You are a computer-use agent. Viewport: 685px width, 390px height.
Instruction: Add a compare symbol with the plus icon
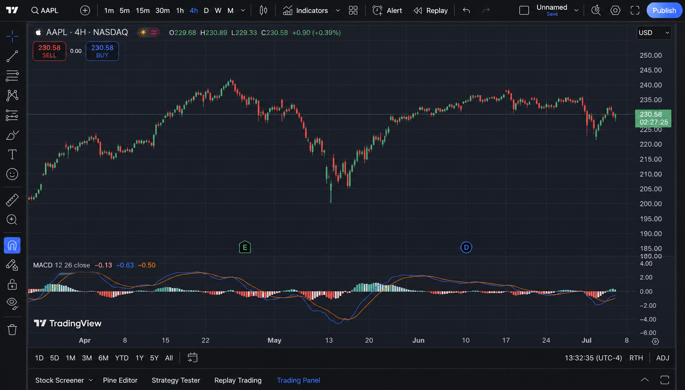click(85, 10)
